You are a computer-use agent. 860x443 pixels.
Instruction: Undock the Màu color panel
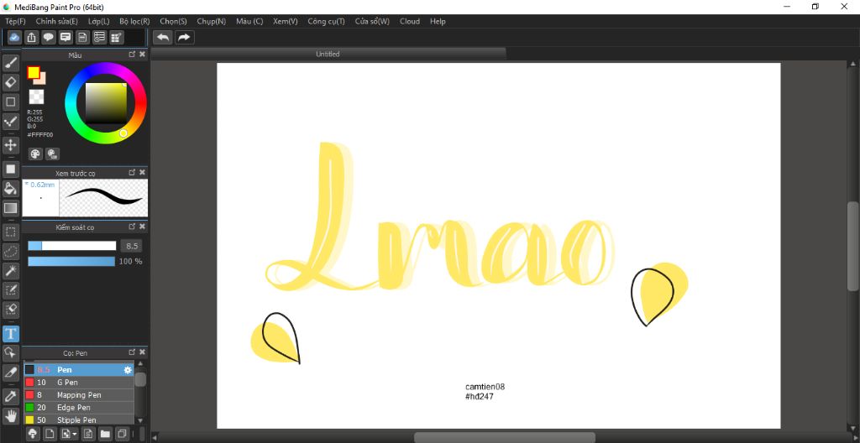pos(132,55)
